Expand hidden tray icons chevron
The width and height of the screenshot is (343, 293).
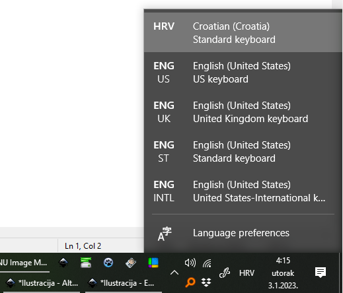pos(174,273)
